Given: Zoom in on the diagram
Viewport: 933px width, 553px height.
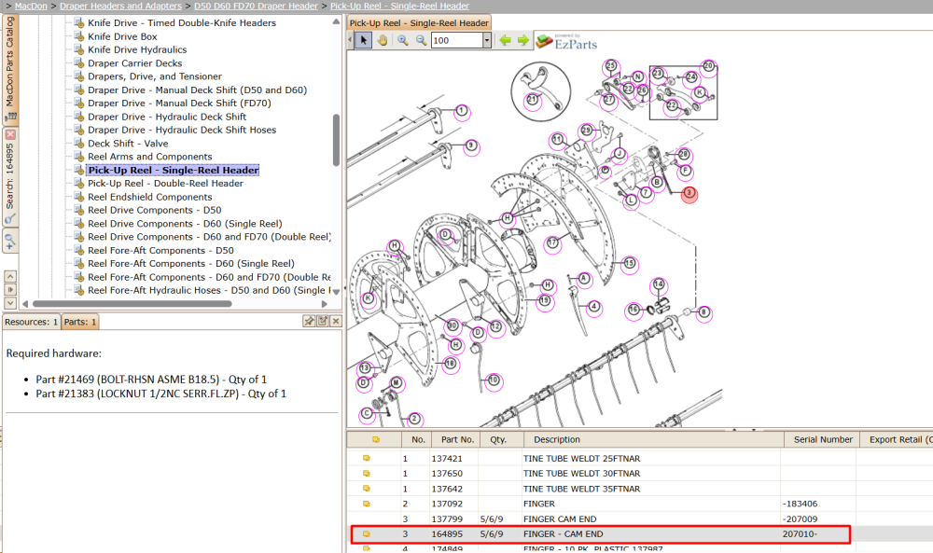Looking at the screenshot, I should point(403,40).
